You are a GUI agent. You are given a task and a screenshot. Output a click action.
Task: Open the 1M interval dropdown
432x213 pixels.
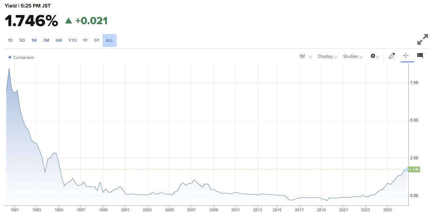[305, 57]
